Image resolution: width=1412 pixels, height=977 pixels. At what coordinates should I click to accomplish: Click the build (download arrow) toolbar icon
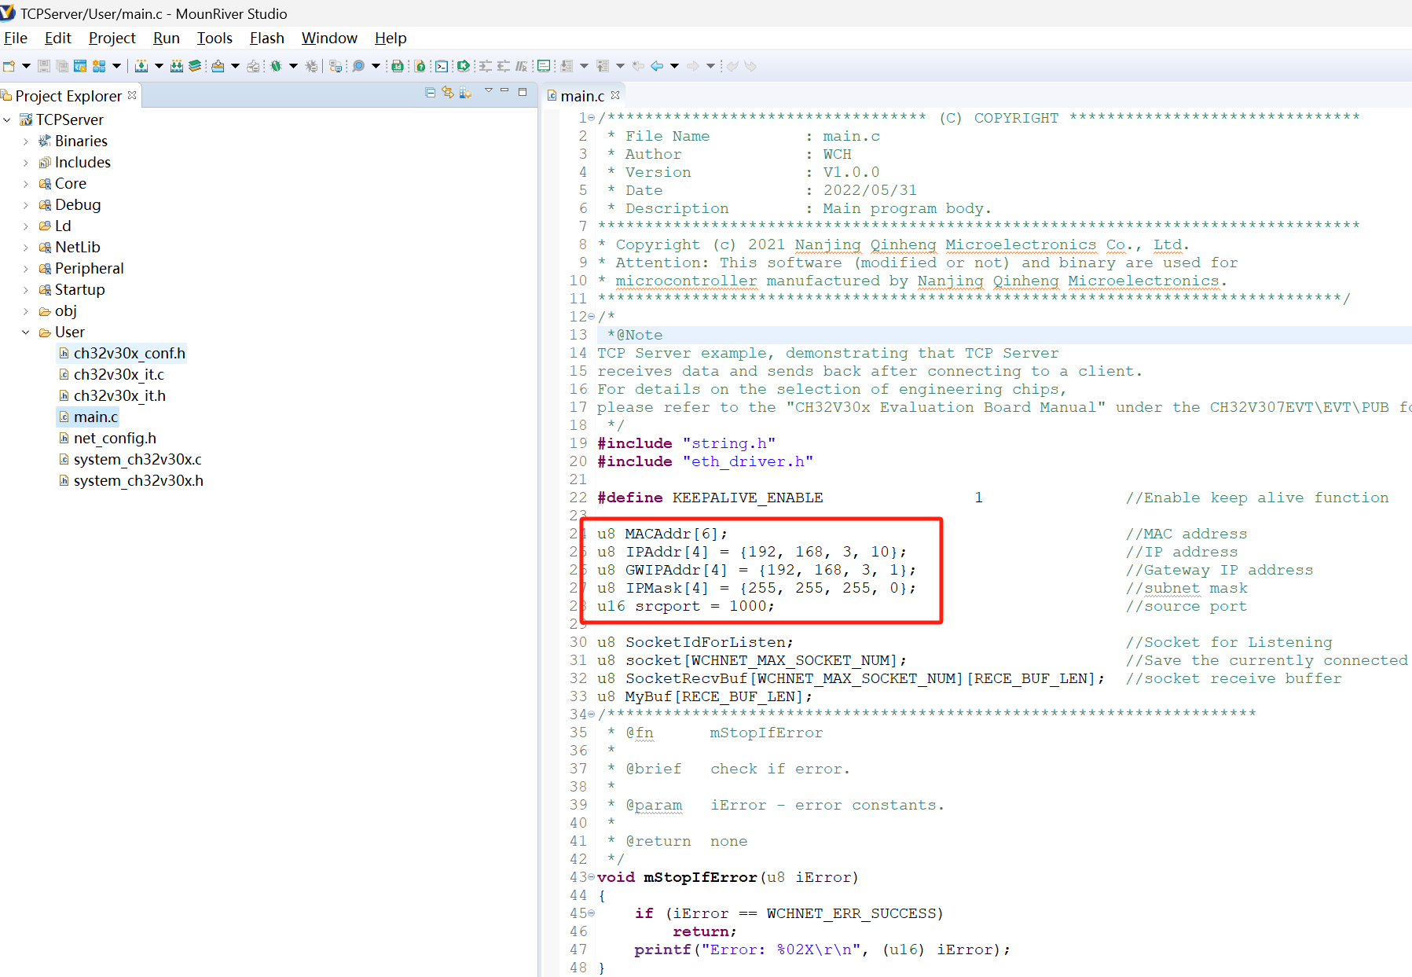tap(141, 66)
